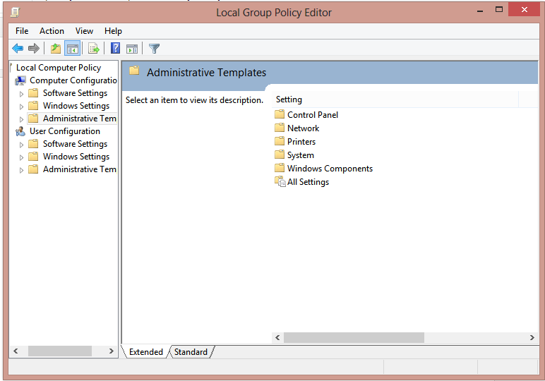Viewport: 545px width, 381px height.
Task: Expand Administrative Templates under Computer Configuration
Action: click(21, 119)
